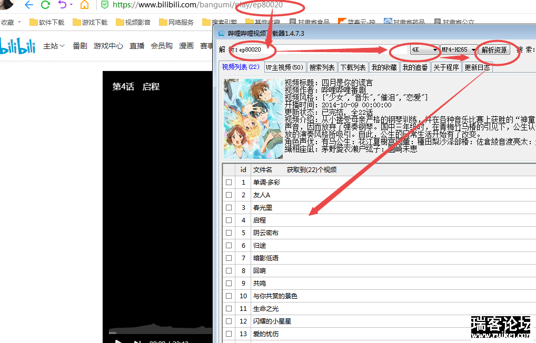Select file name 暗影低语 in the video list
This screenshot has width=536, height=343.
(265, 258)
